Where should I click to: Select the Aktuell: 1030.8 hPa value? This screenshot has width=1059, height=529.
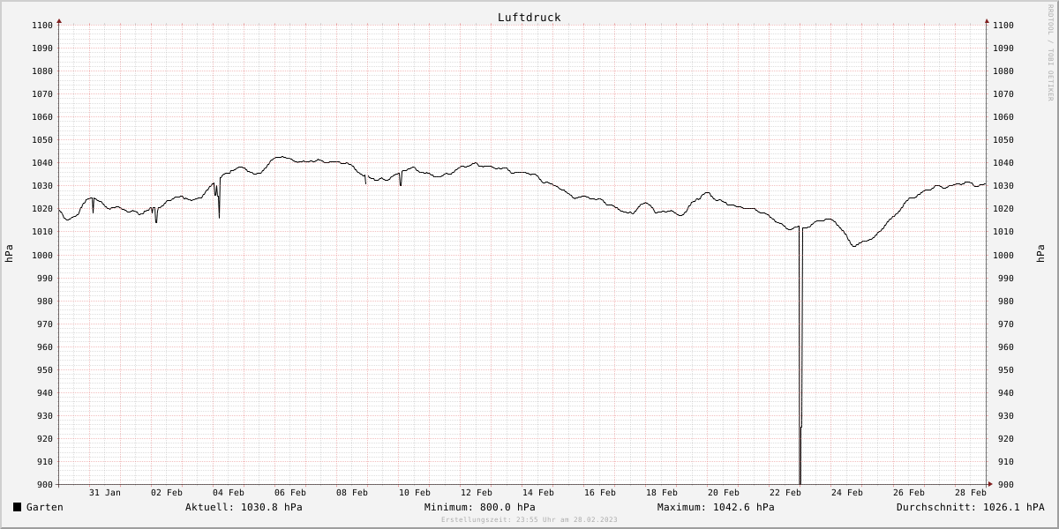tap(244, 507)
